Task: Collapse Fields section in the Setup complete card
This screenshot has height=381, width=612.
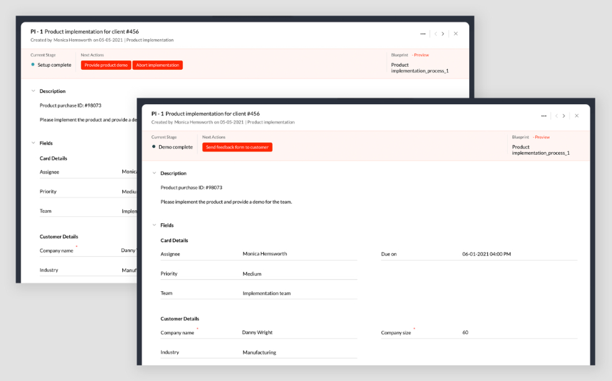Action: click(x=34, y=143)
